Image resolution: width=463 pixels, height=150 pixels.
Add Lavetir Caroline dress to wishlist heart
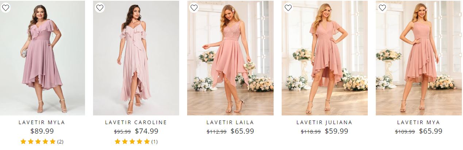coord(100,8)
